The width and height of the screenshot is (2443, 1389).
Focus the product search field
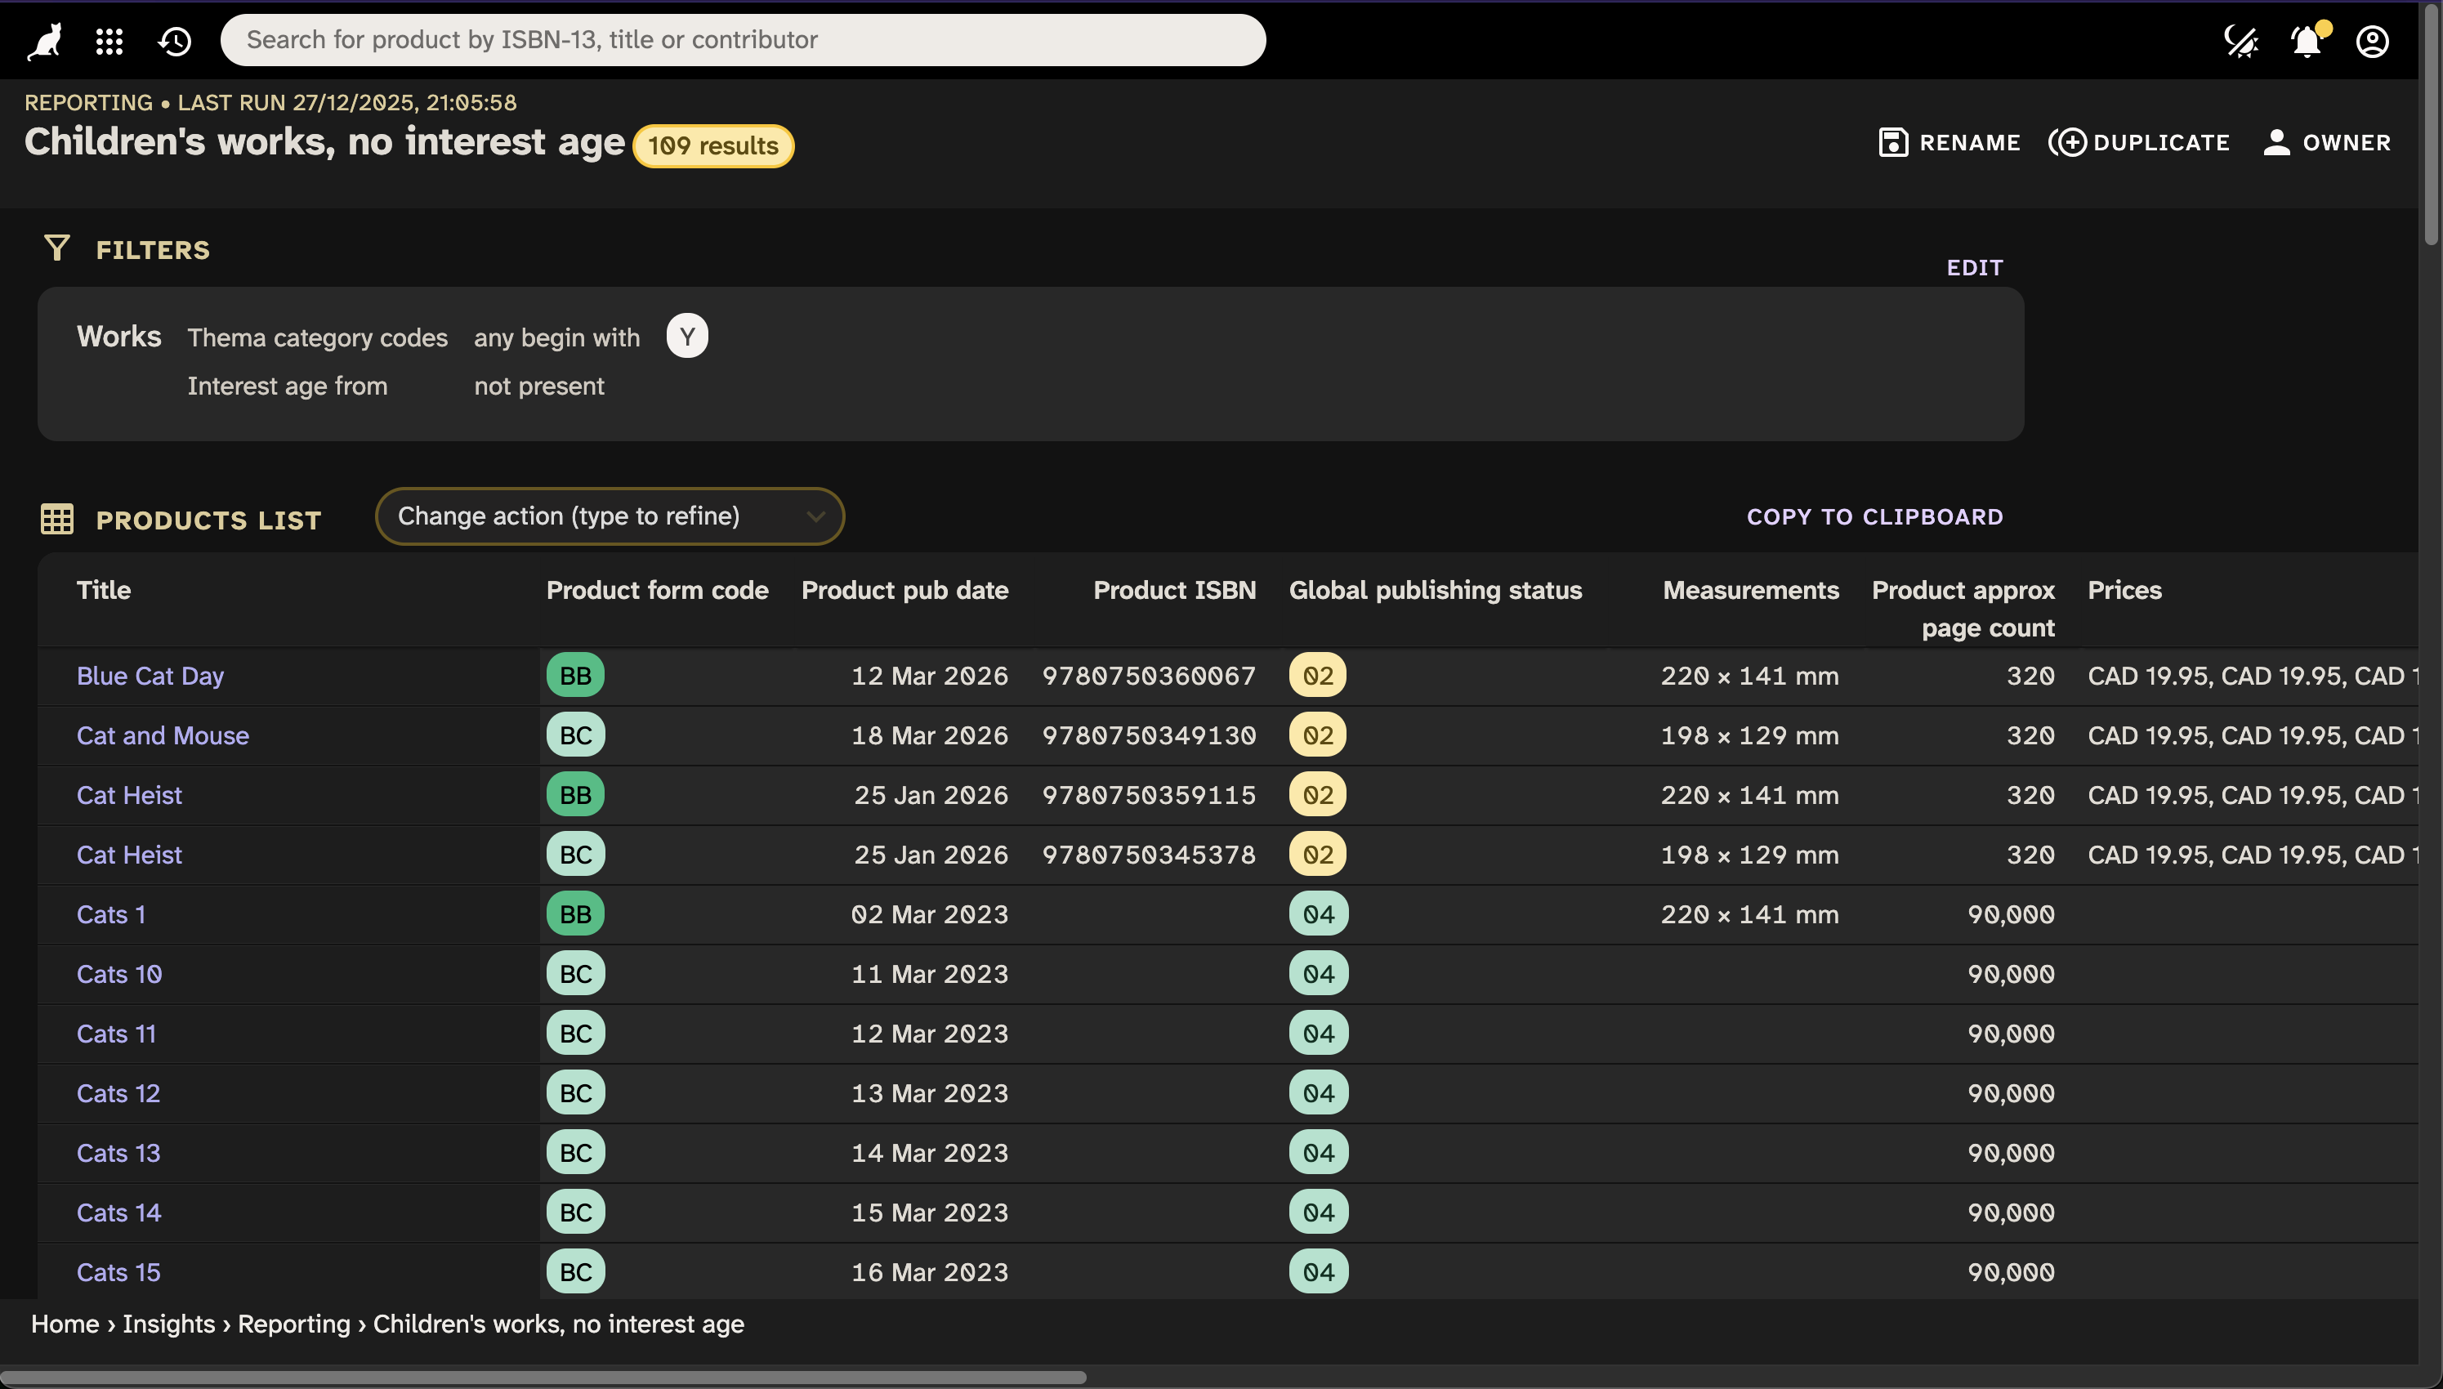click(x=742, y=40)
